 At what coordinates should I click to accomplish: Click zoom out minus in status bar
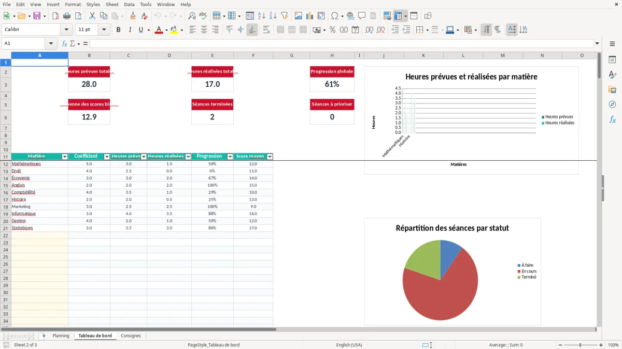tap(560, 345)
